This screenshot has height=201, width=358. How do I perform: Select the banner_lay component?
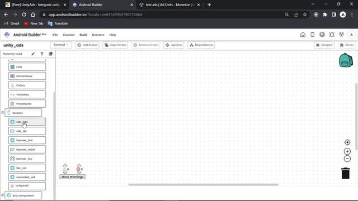(x=27, y=159)
